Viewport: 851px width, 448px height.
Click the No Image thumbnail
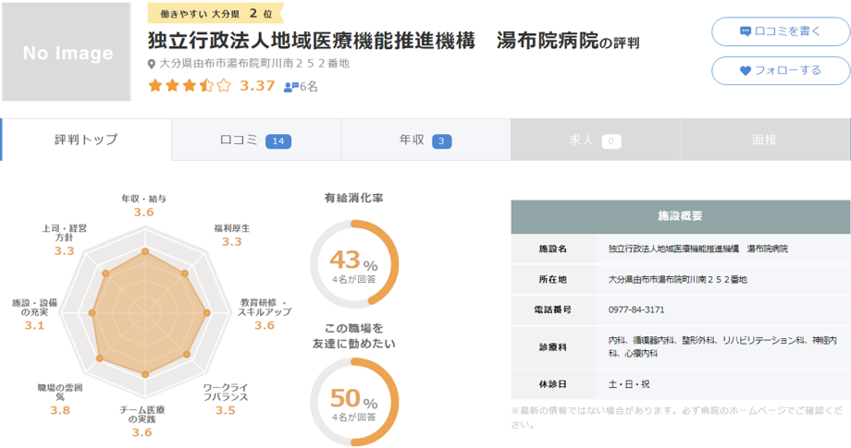pyautogui.click(x=67, y=52)
